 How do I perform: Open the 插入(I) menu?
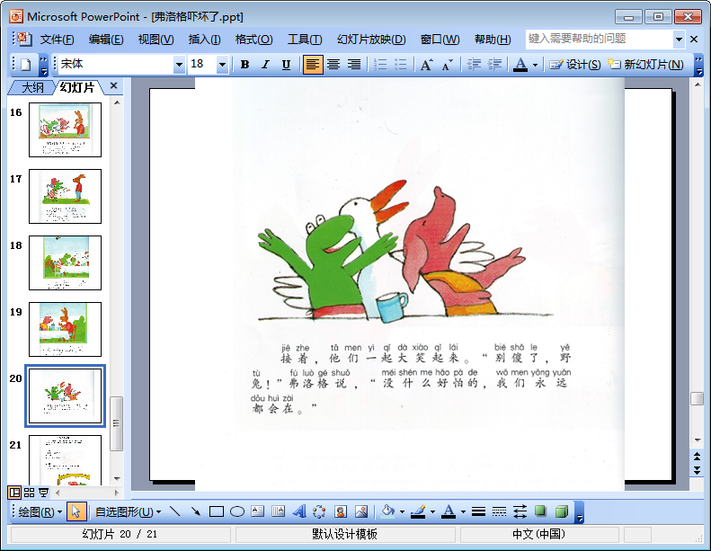(x=205, y=40)
